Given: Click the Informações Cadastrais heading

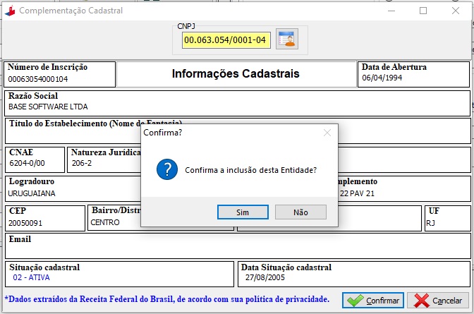Looking at the screenshot, I should click(236, 73).
